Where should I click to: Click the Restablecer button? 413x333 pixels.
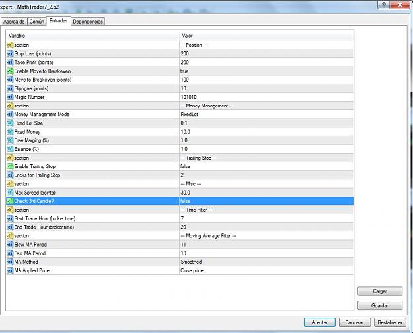(x=390, y=322)
